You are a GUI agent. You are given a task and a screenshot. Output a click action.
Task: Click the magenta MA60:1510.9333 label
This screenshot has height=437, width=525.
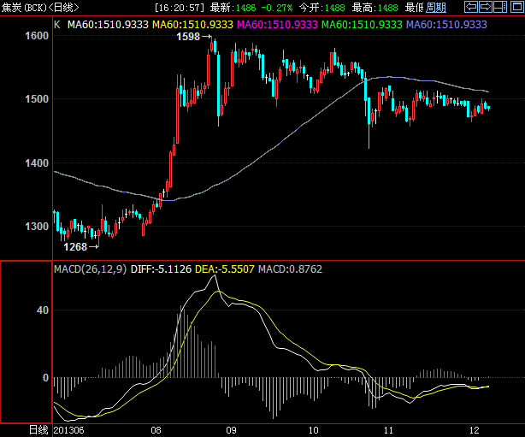277,25
